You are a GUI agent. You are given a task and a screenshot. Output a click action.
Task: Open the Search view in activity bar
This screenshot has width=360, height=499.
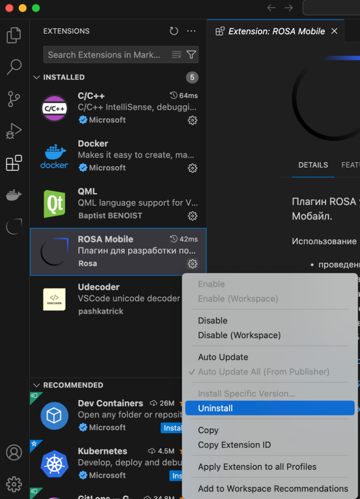tap(14, 67)
